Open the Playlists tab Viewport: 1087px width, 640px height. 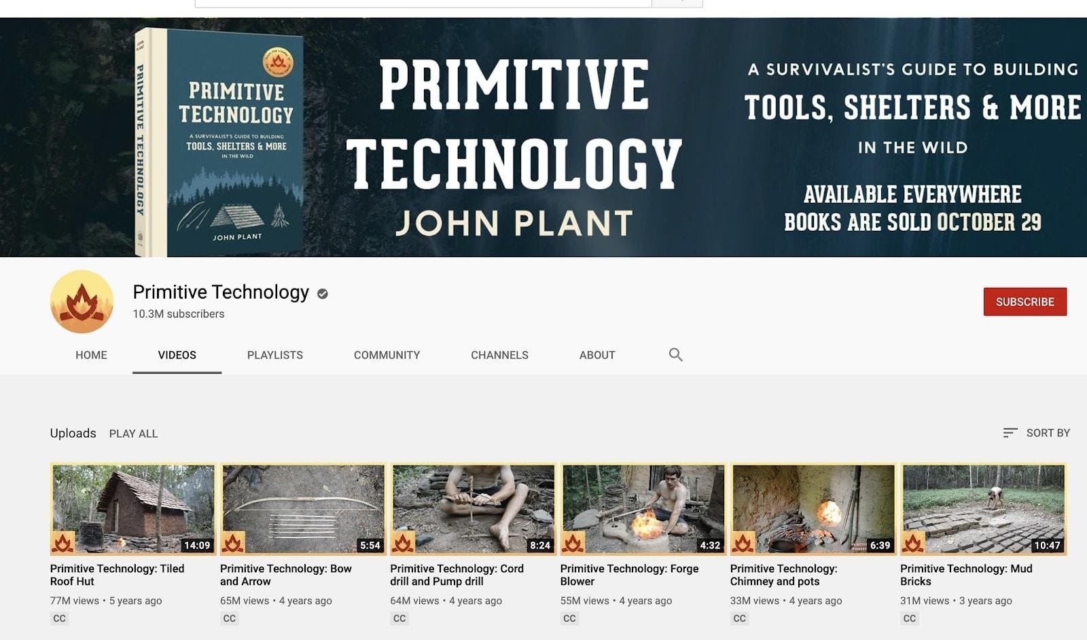pos(274,355)
